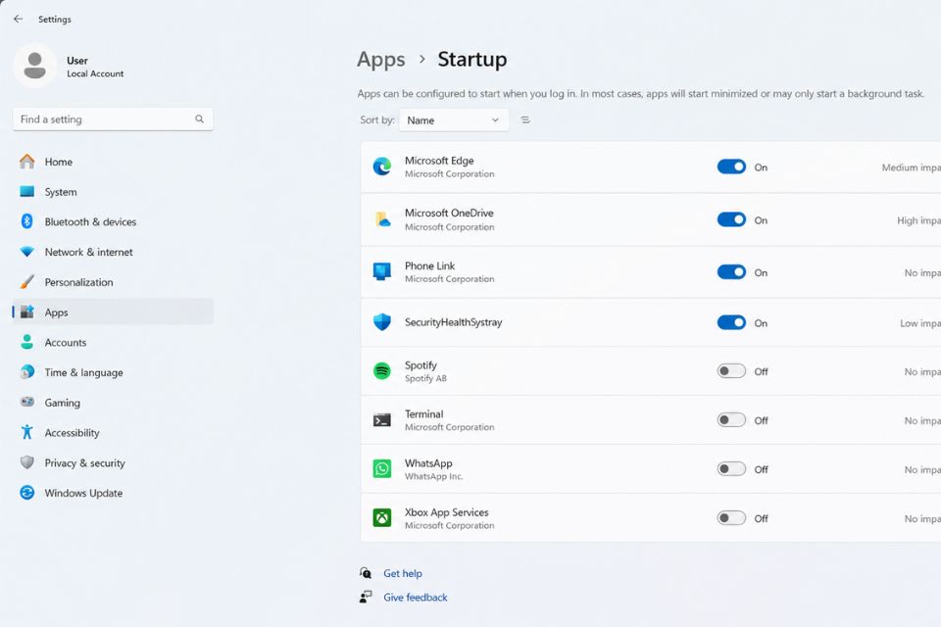
Task: Click the Spotify AB publisher text
Action: pyautogui.click(x=425, y=378)
